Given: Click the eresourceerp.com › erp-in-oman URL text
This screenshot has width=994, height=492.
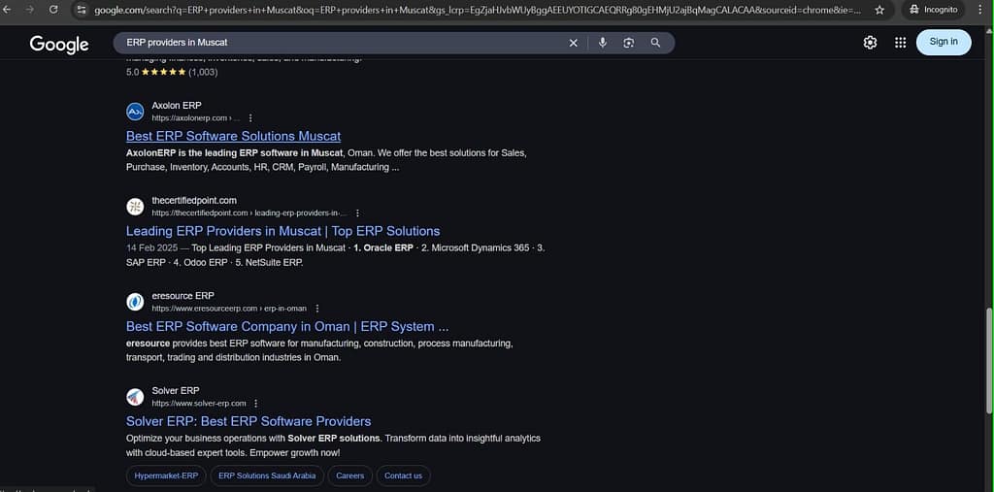Looking at the screenshot, I should coord(229,309).
